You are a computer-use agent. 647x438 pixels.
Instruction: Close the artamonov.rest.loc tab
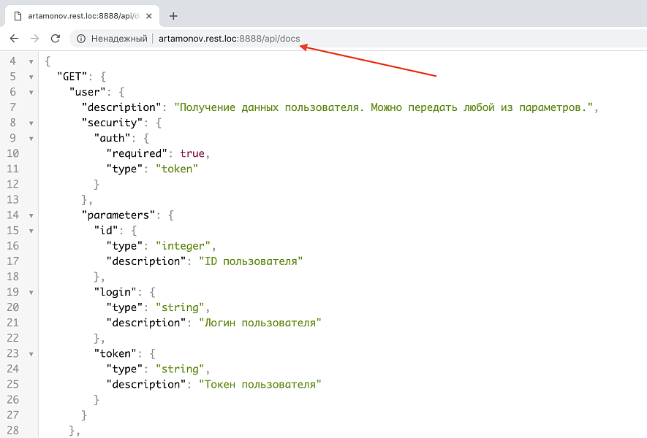[x=149, y=15]
